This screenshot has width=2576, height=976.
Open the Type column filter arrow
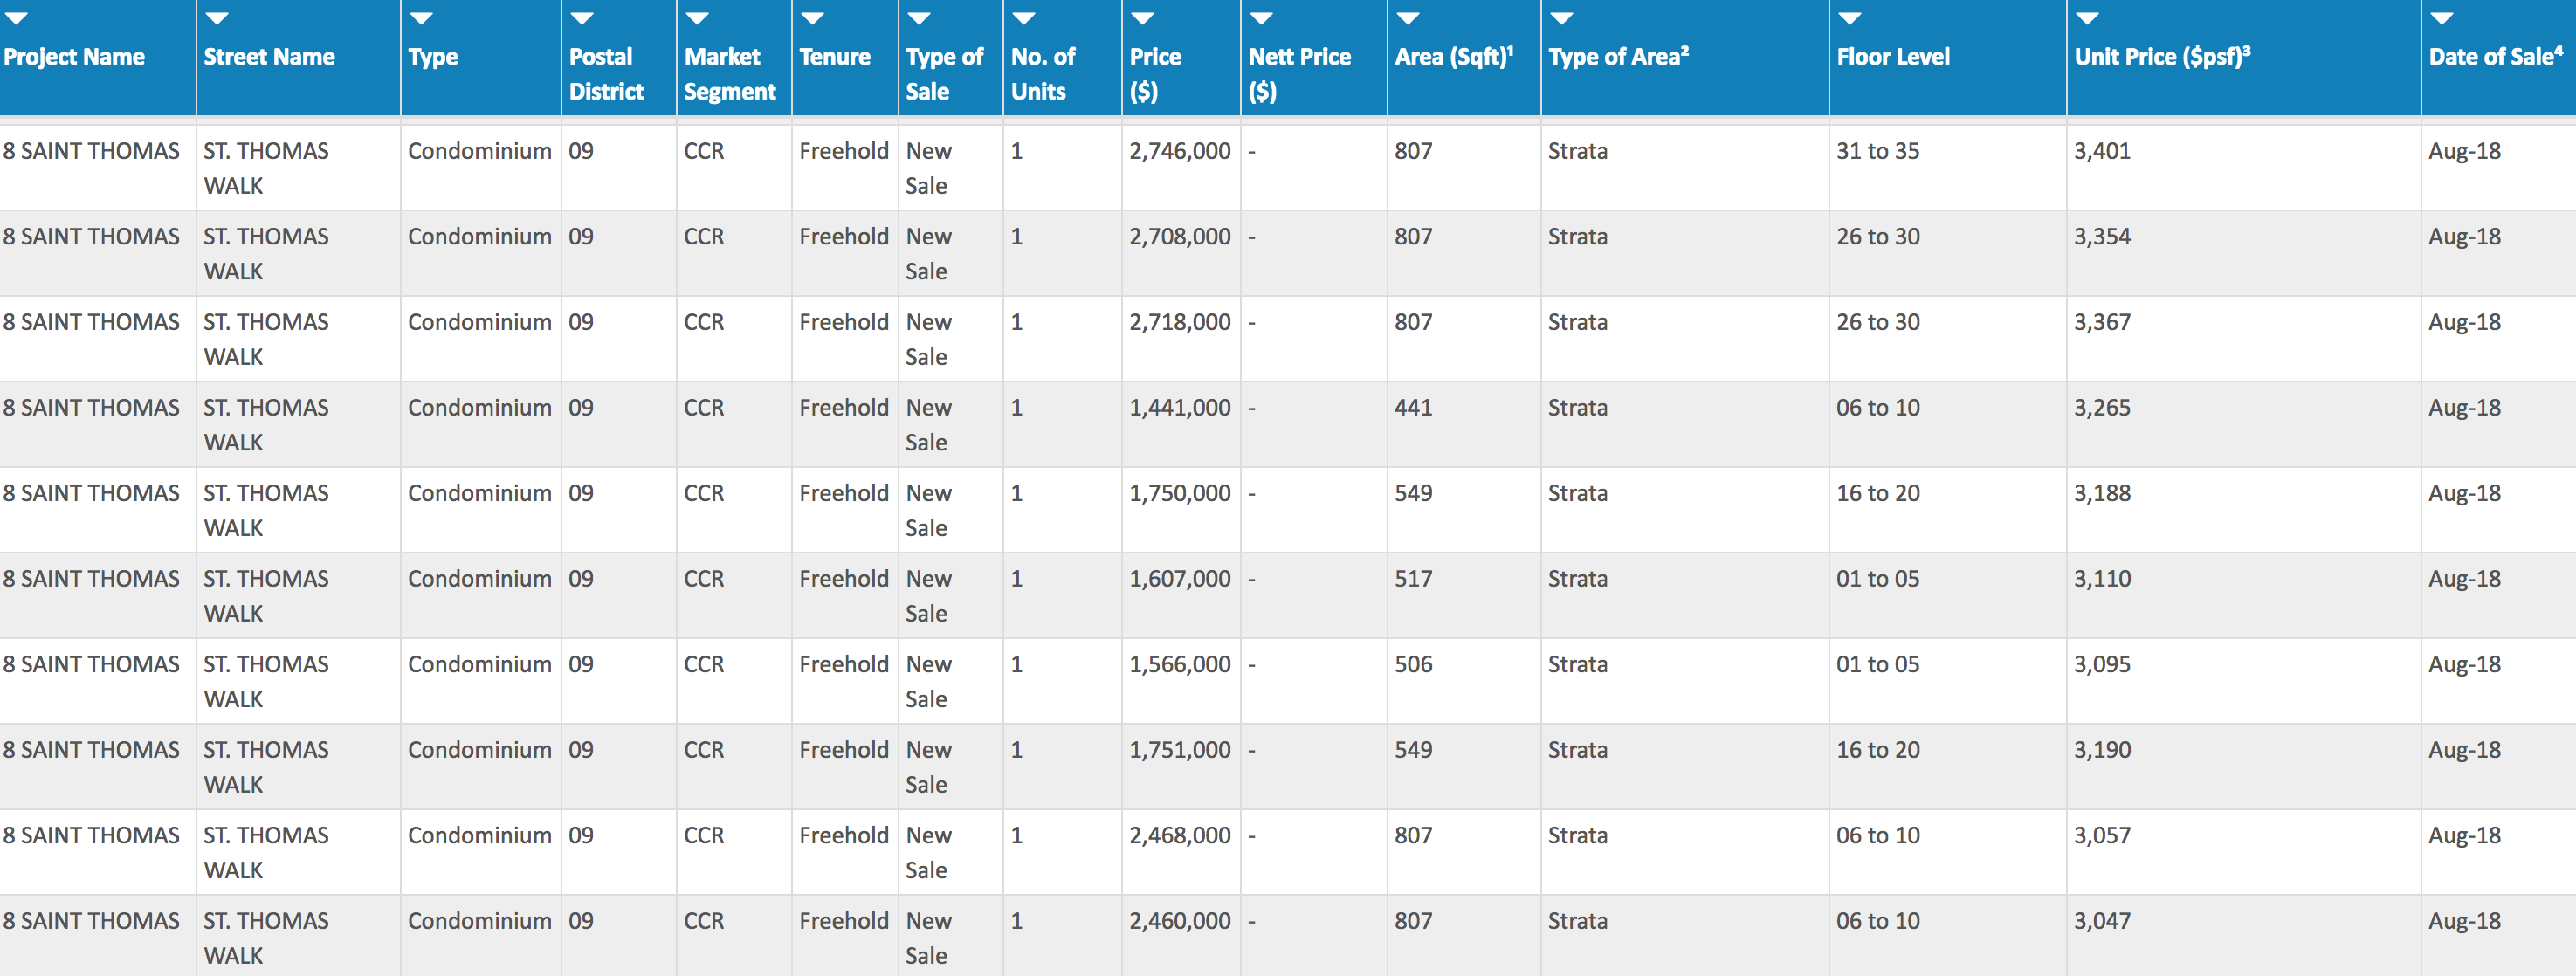(421, 18)
